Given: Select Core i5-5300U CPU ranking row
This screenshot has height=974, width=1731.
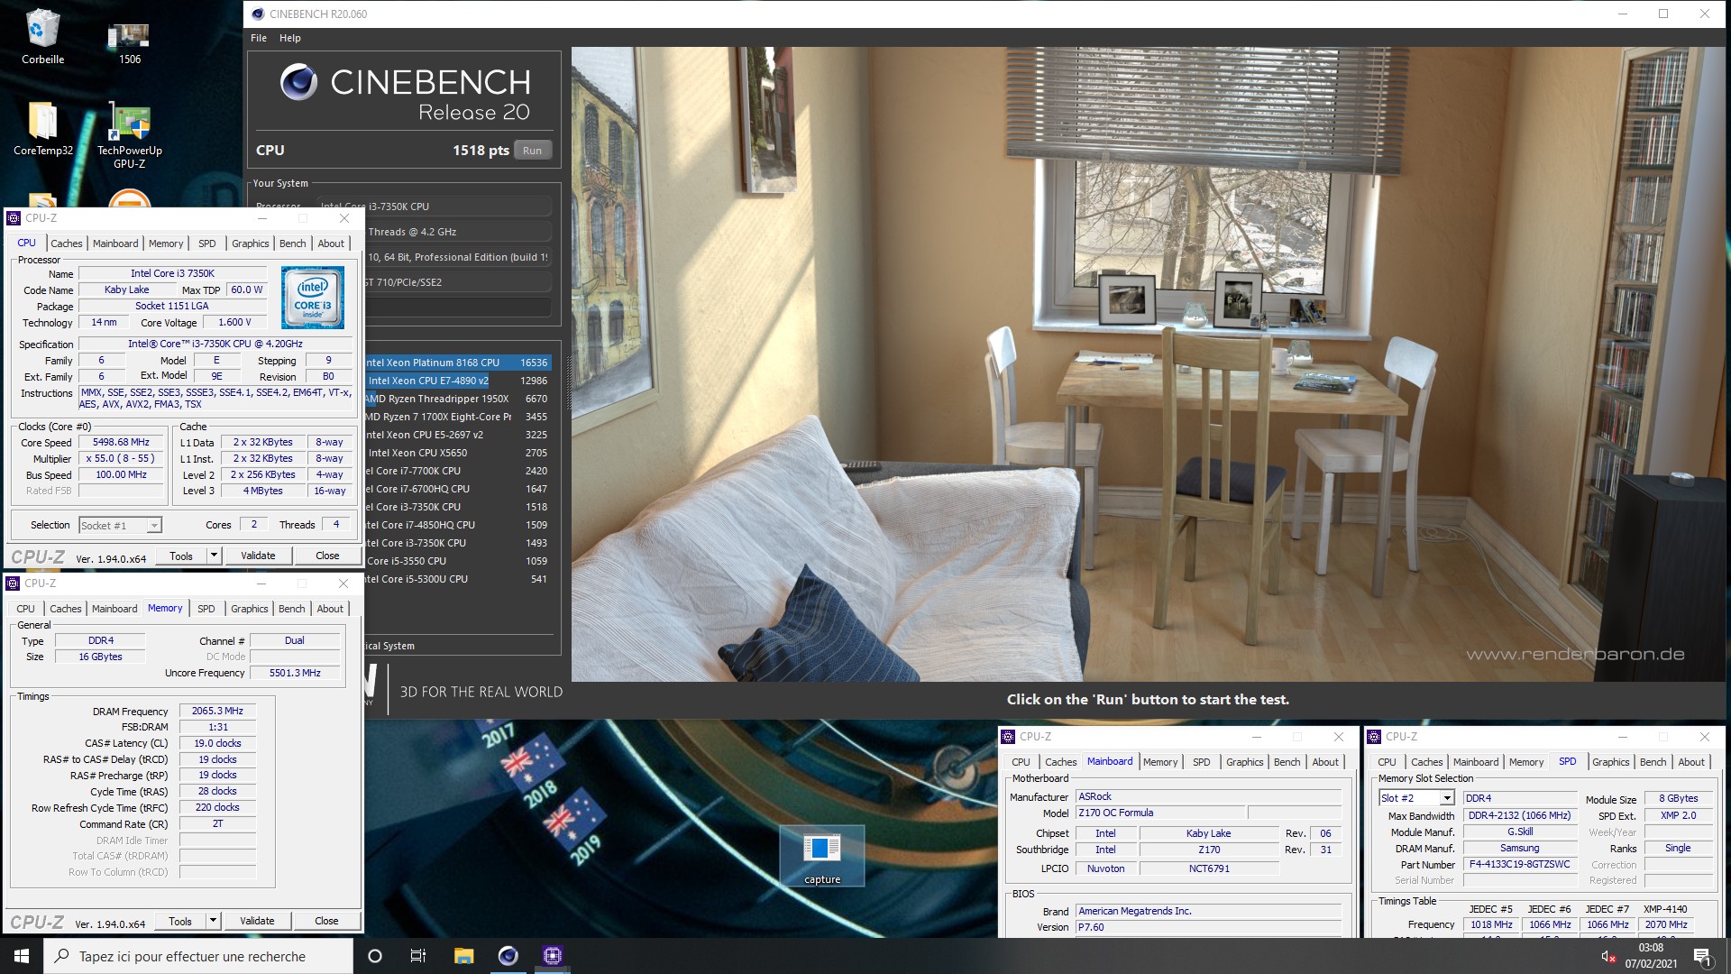Looking at the screenshot, I should [x=457, y=579].
